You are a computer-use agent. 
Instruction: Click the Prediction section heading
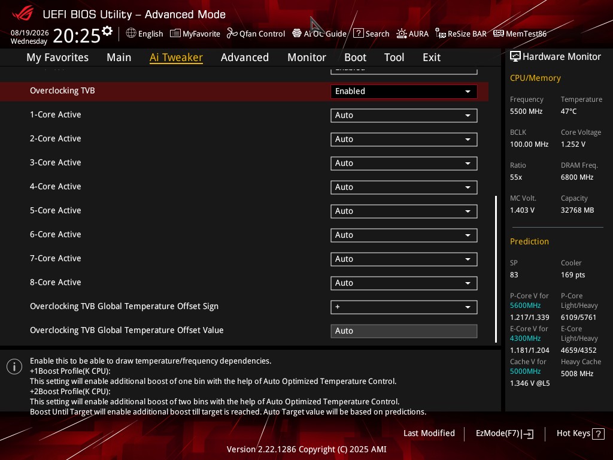[x=529, y=242]
